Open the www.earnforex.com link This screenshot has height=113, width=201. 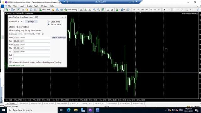tap(16, 66)
